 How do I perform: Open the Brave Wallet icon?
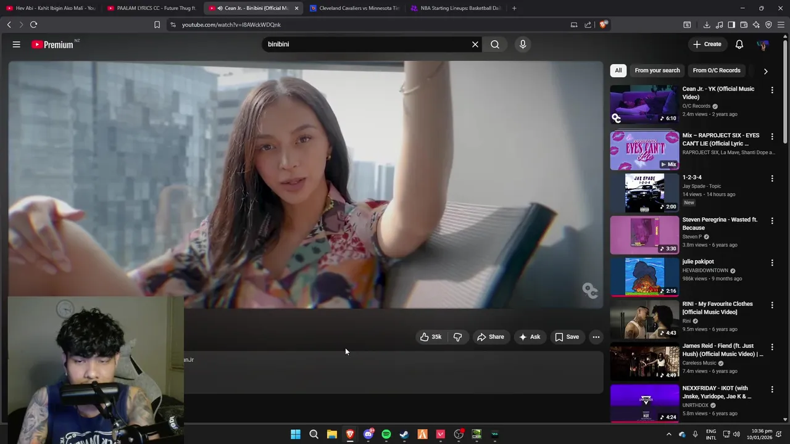[x=744, y=25]
